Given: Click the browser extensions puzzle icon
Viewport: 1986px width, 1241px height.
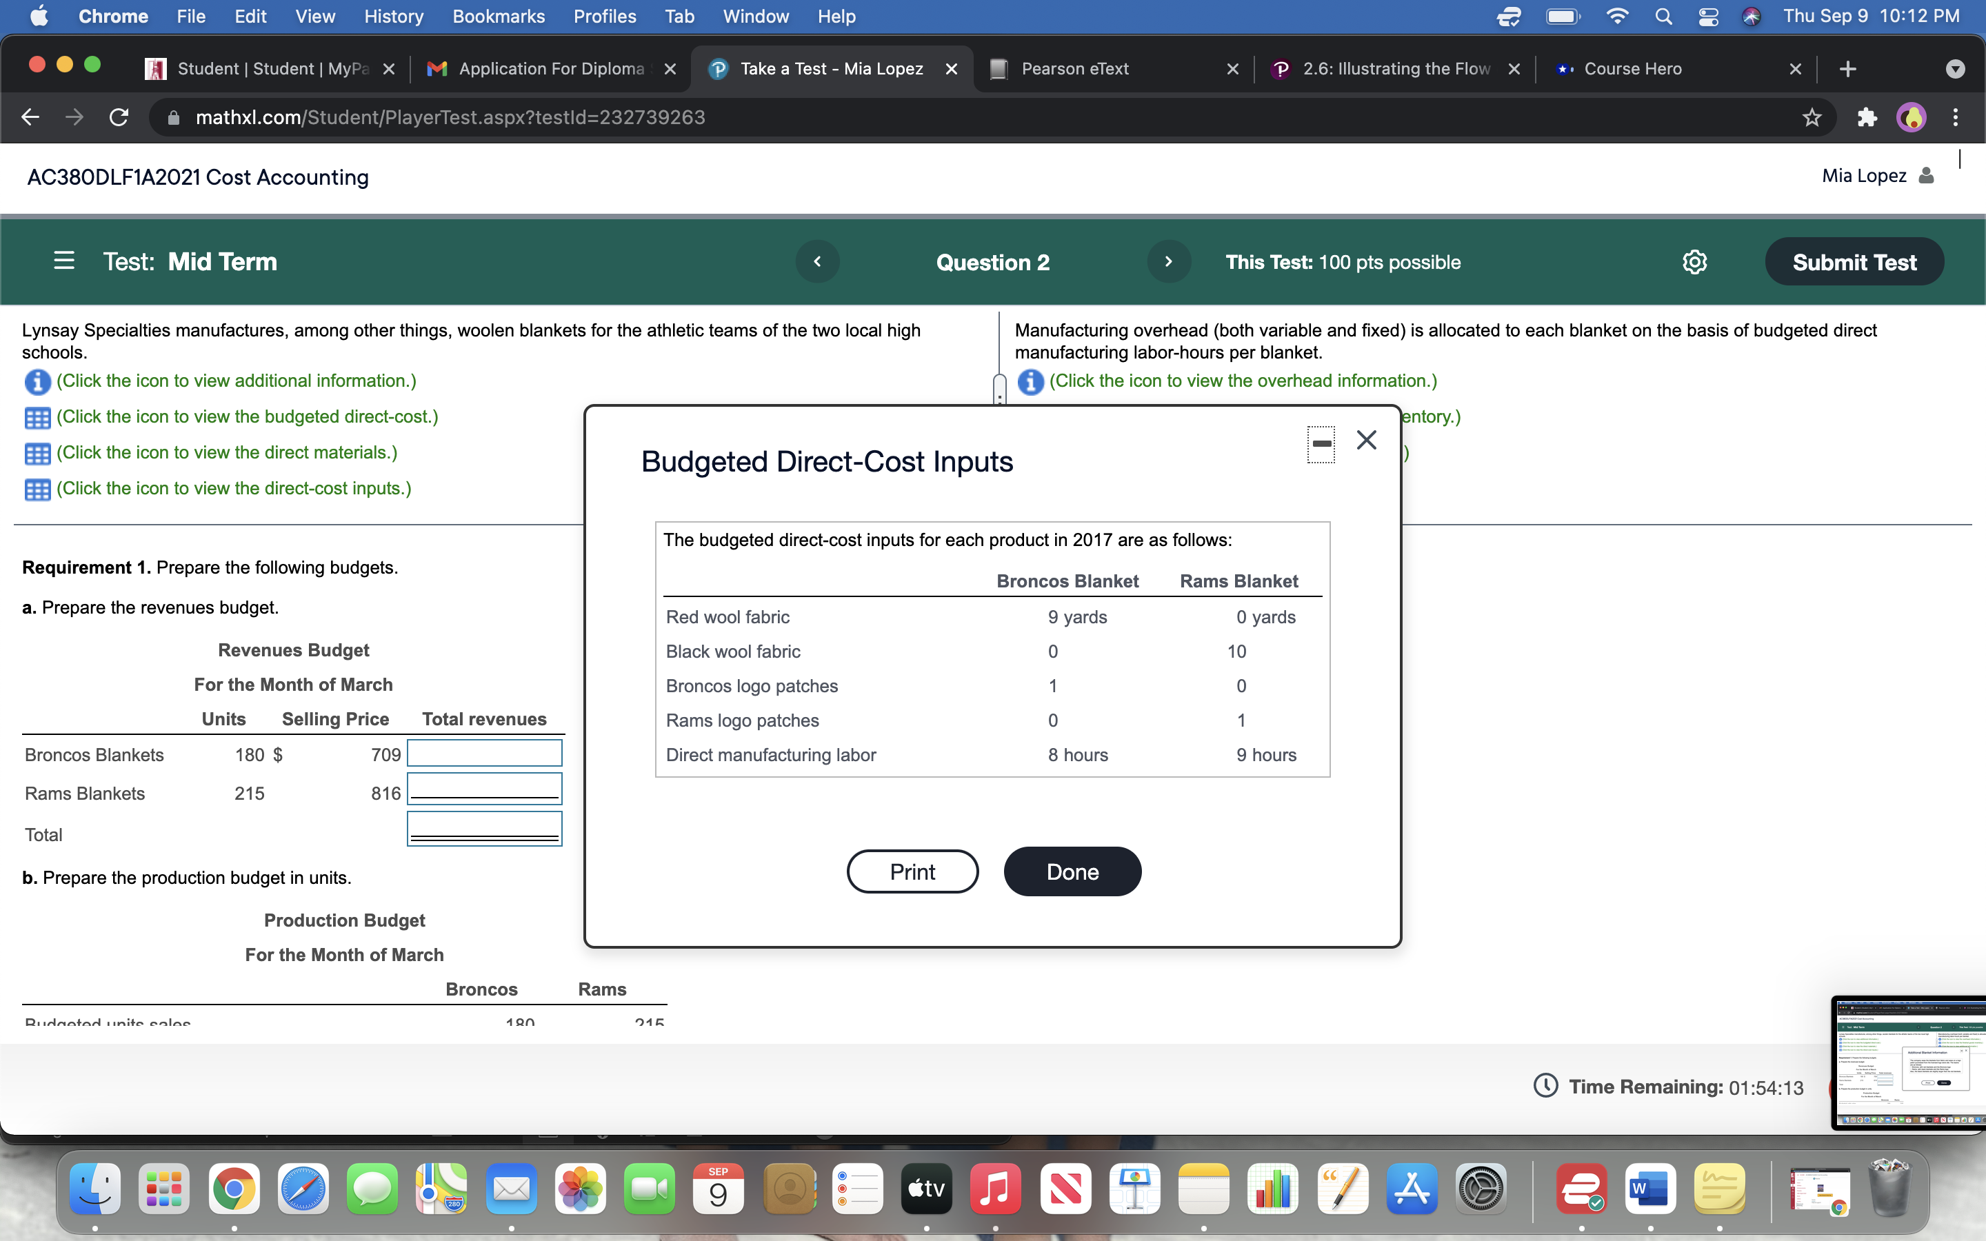Looking at the screenshot, I should pos(1866,117).
